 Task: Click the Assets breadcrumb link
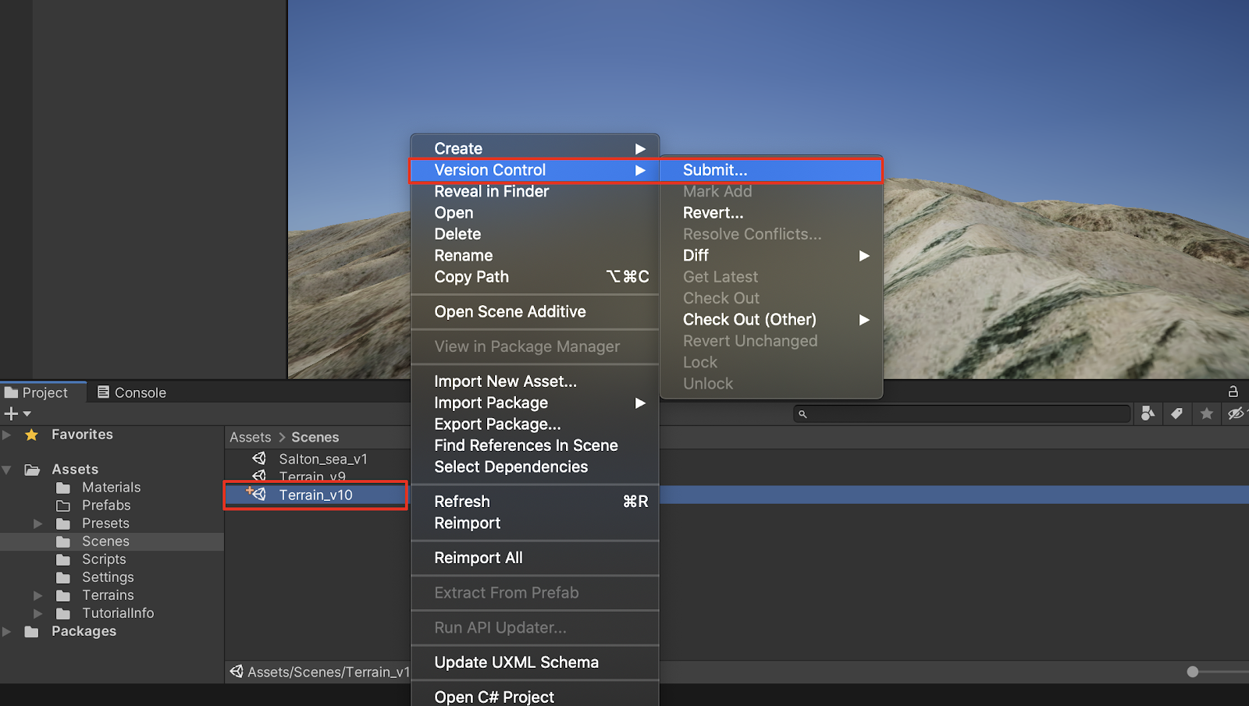point(250,437)
